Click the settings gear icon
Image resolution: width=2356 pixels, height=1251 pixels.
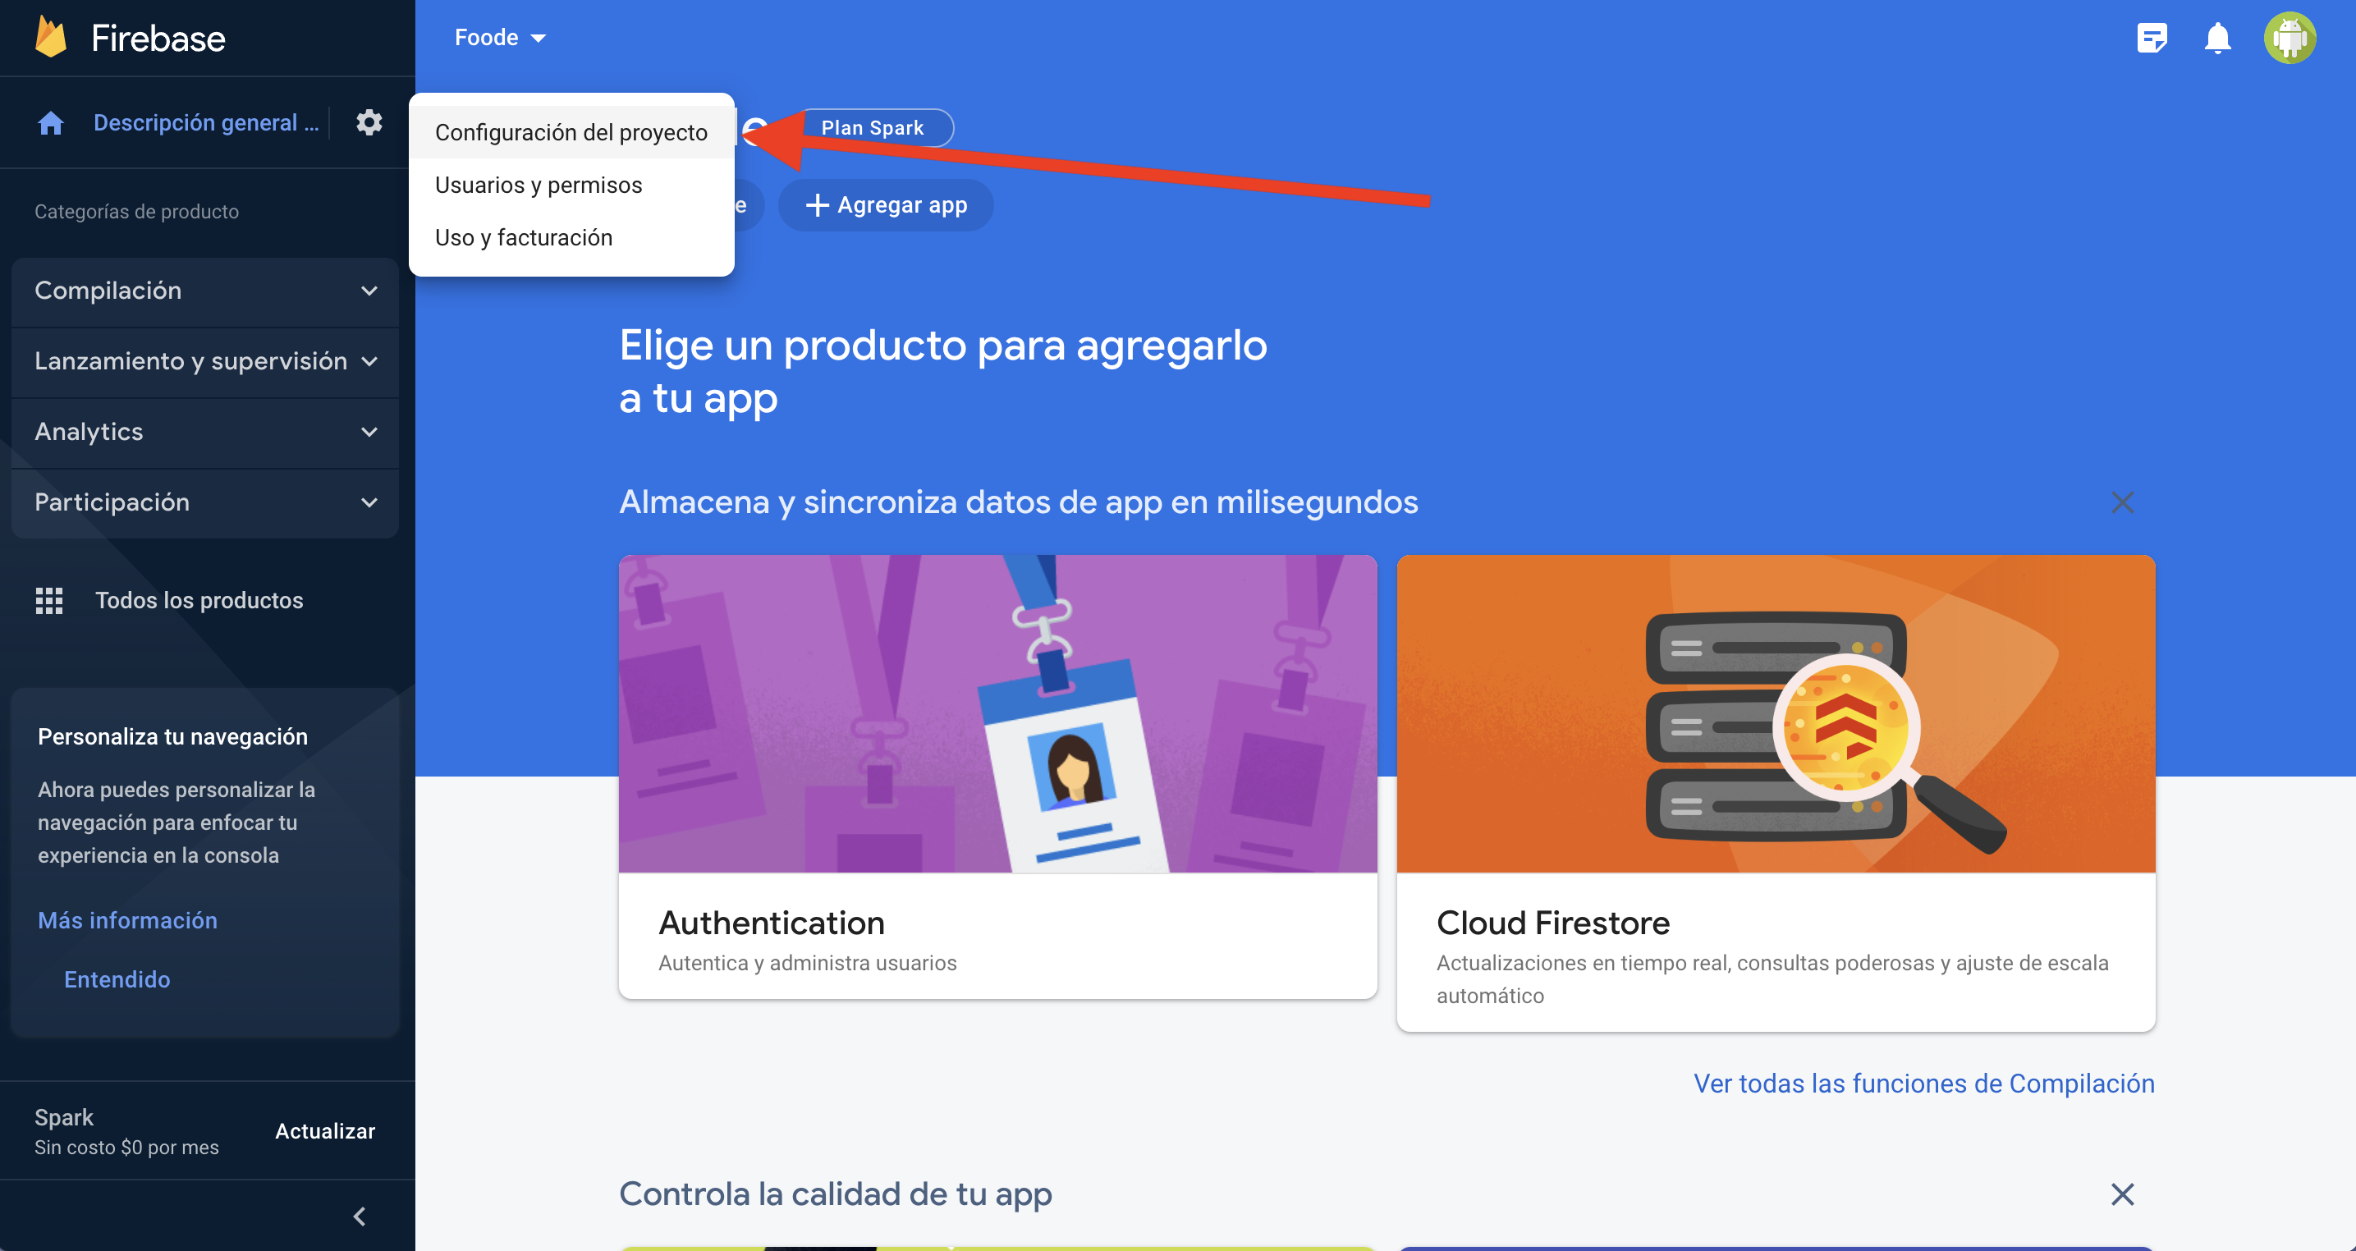369,121
